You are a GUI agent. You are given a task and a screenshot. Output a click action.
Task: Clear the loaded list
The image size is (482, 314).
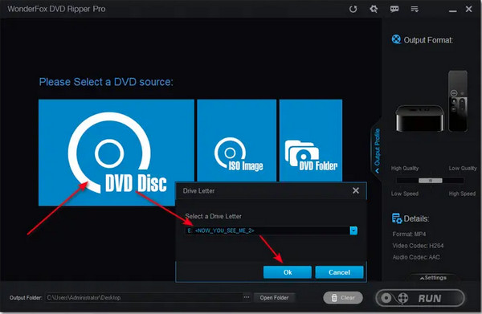click(x=343, y=298)
